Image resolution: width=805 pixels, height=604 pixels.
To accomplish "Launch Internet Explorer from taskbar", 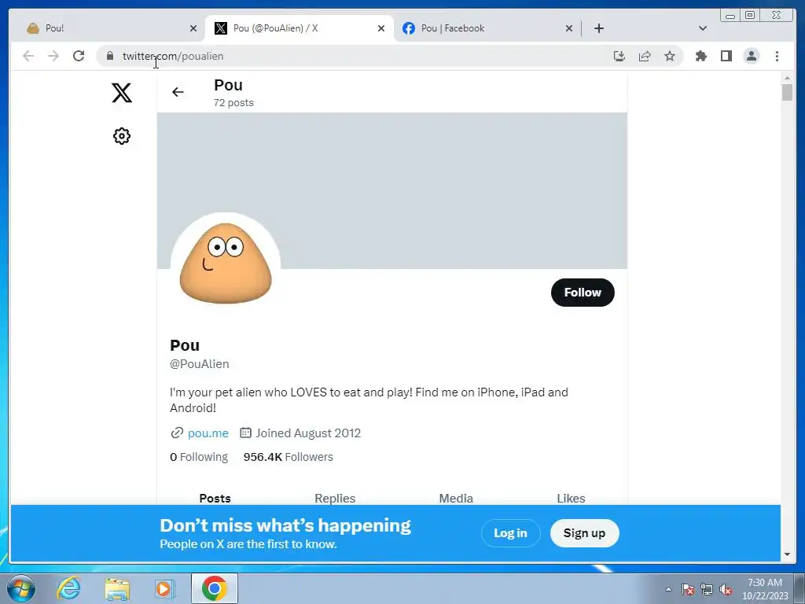I will pos(69,588).
